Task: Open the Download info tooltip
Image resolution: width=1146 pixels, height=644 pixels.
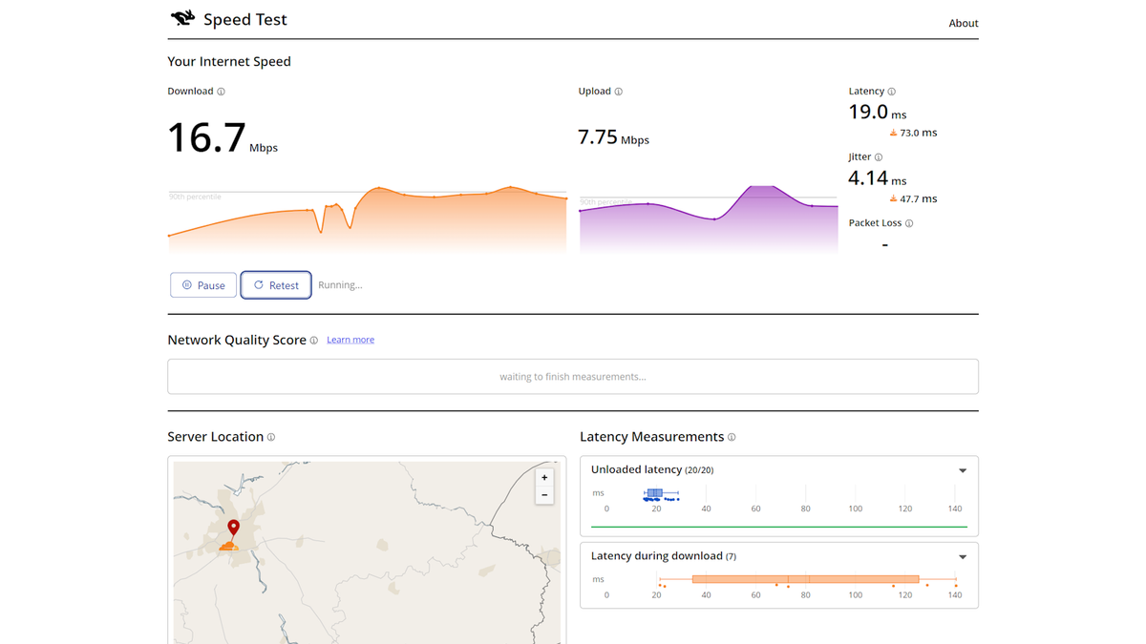Action: [221, 91]
